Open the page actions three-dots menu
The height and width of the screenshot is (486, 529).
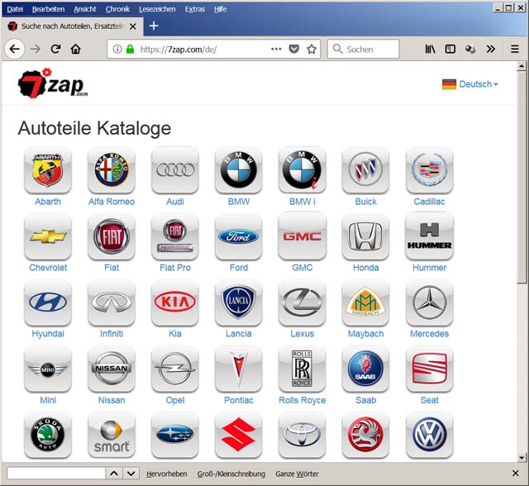[x=276, y=50]
